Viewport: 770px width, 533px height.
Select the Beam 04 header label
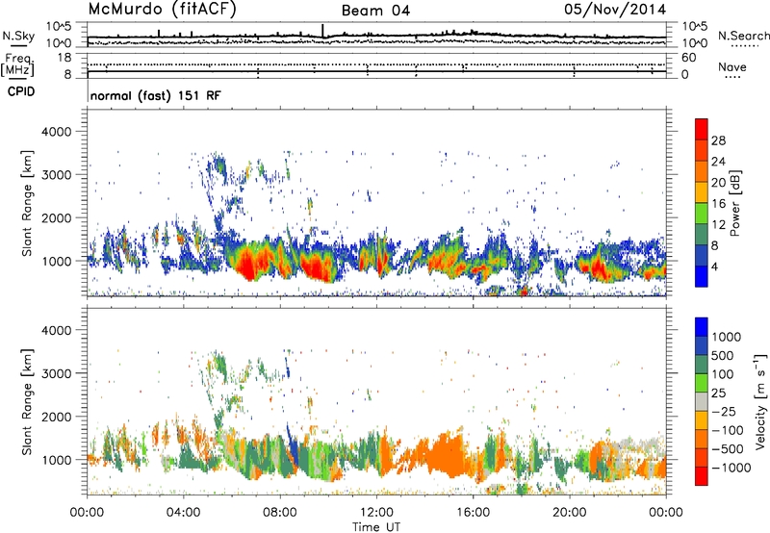375,11
